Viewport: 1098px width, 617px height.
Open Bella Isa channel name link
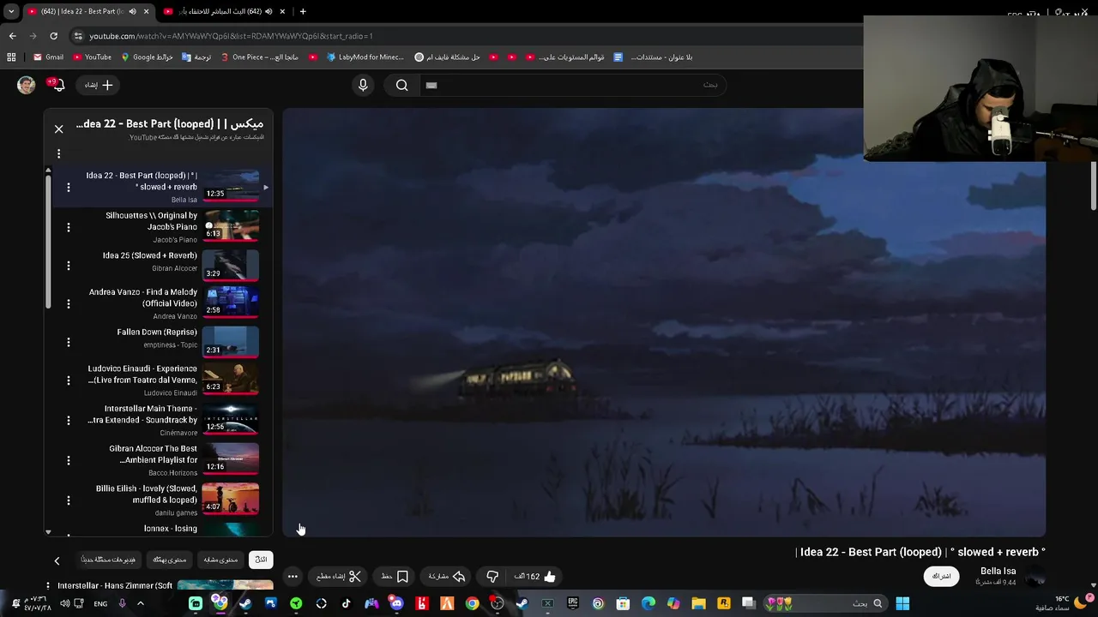click(x=998, y=571)
